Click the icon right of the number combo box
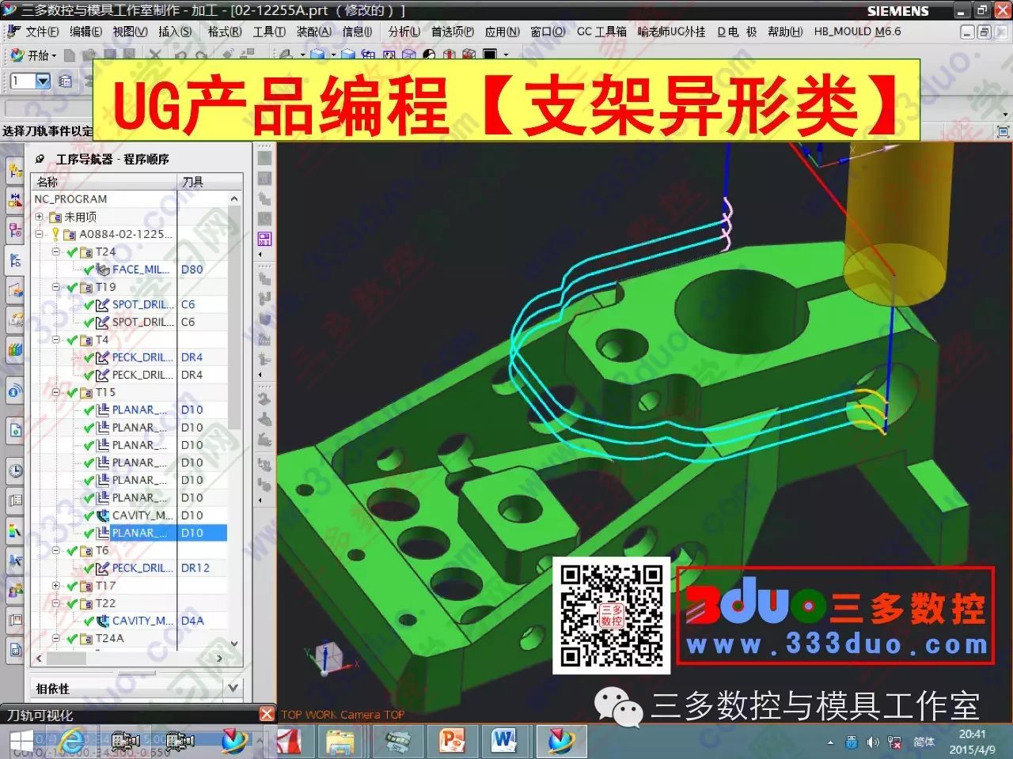This screenshot has width=1013, height=759. click(x=66, y=81)
